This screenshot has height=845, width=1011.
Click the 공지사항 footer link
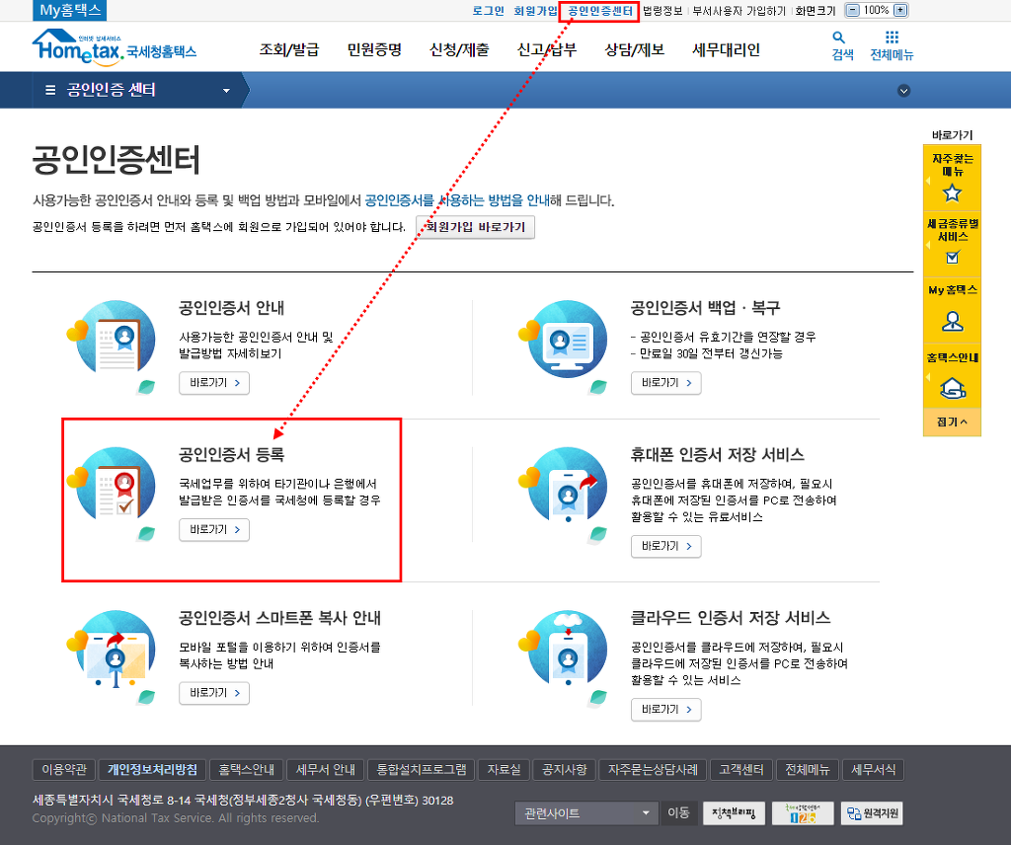564,770
